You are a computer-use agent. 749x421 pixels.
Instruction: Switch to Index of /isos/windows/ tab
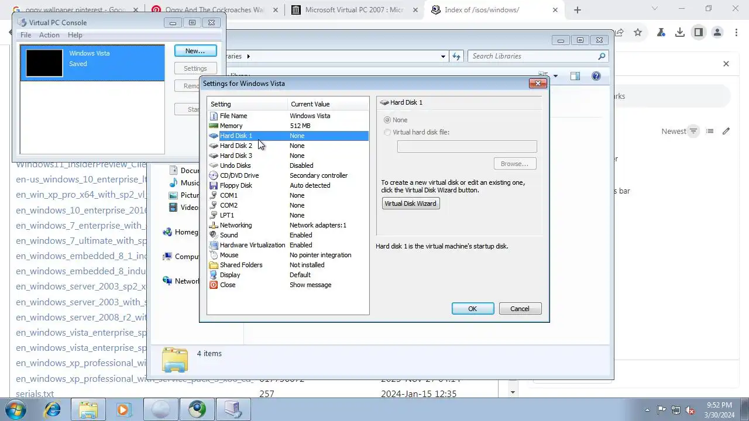[495, 10]
